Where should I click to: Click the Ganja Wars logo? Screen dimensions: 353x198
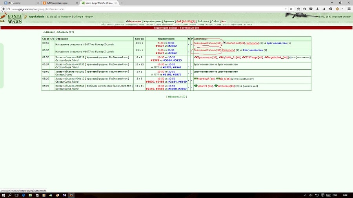(15, 19)
